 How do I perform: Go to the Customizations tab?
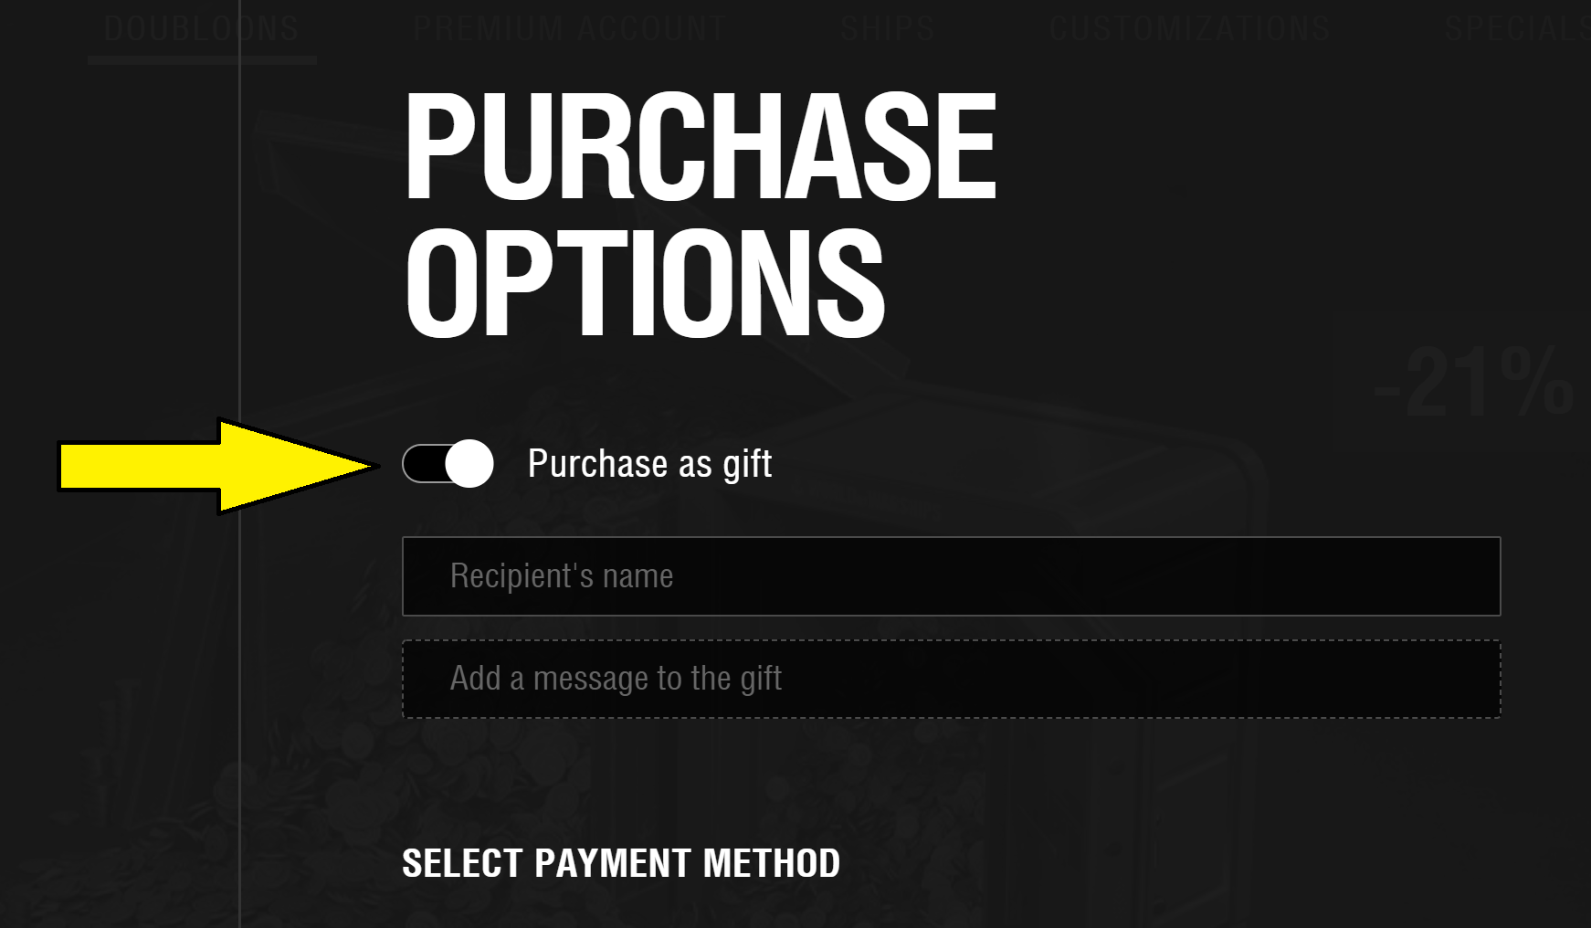(x=1189, y=28)
